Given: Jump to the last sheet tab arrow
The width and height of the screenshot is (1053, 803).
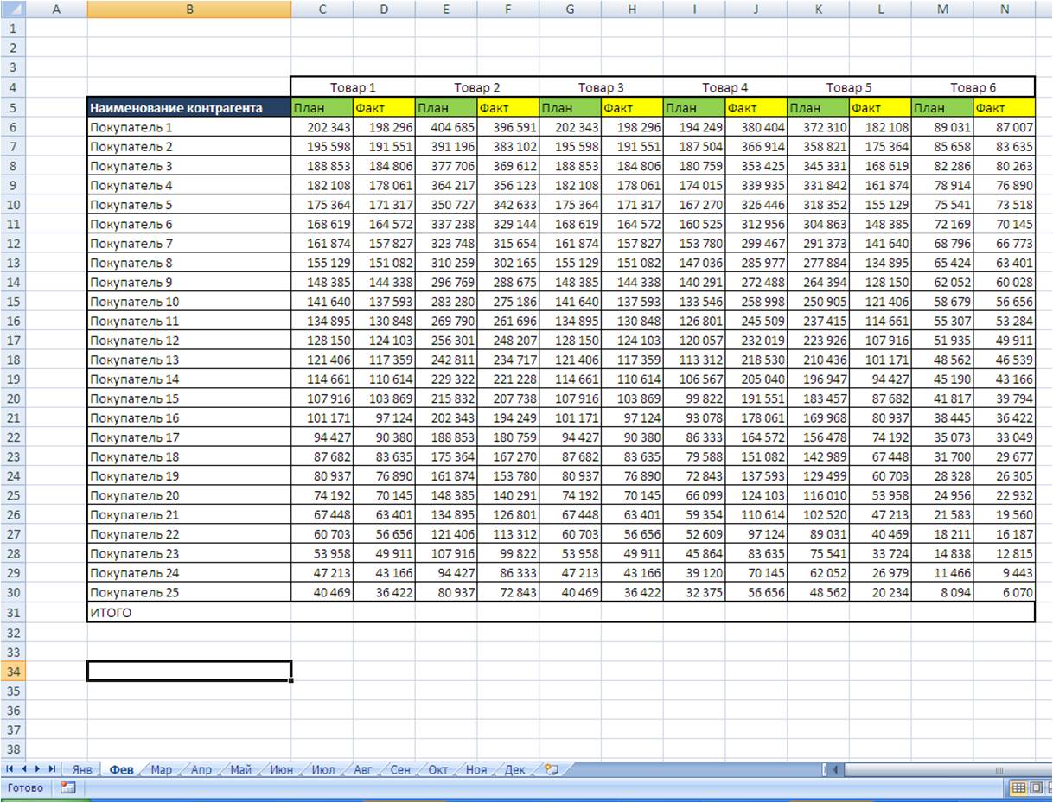Looking at the screenshot, I should 53,769.
